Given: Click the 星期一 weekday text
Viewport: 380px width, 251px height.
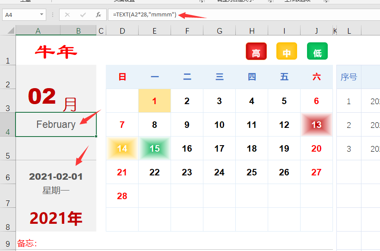Looking at the screenshot, I should (x=56, y=191).
